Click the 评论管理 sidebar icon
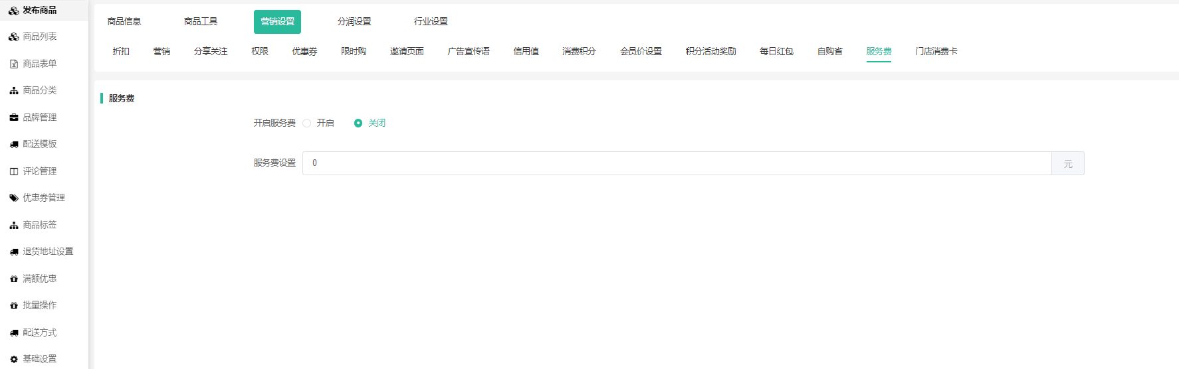Viewport: 1179px width, 369px height. pyautogui.click(x=13, y=171)
